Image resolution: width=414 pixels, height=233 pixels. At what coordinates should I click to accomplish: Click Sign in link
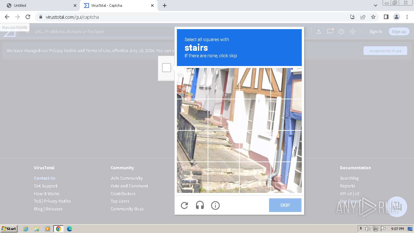[x=376, y=31]
